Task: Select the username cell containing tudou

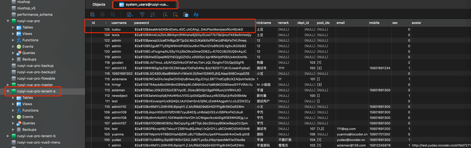Action: point(116,29)
